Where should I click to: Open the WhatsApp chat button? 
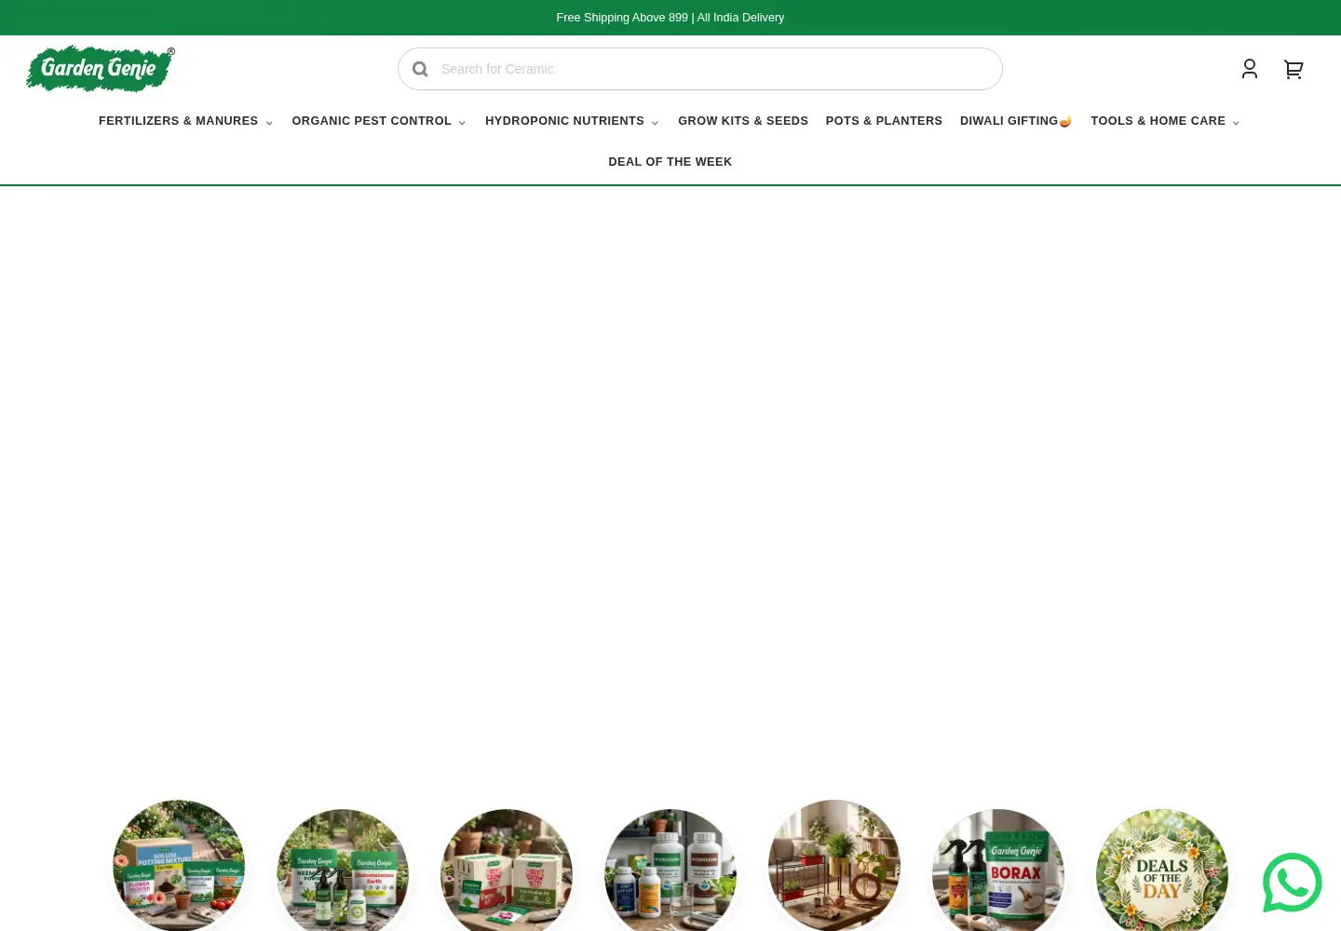pos(1292,883)
